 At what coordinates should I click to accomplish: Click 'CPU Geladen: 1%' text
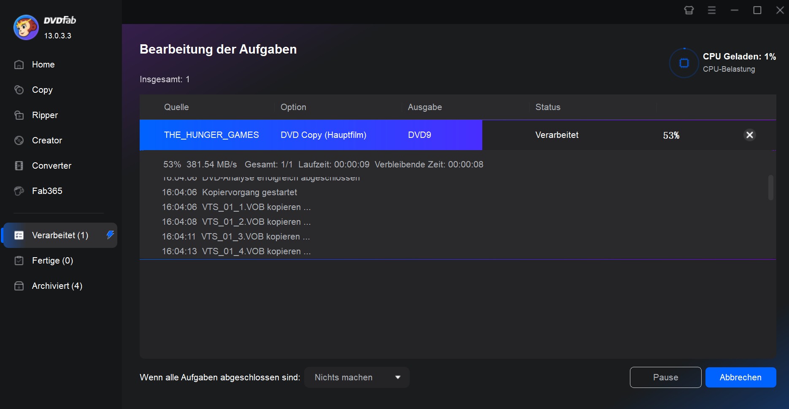[739, 57]
